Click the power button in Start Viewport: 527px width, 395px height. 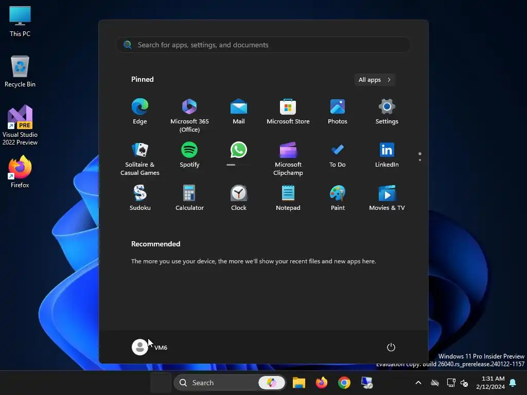pos(391,347)
